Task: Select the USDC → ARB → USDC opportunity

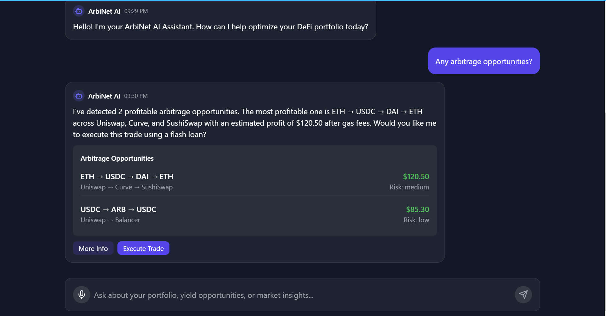Action: point(118,209)
